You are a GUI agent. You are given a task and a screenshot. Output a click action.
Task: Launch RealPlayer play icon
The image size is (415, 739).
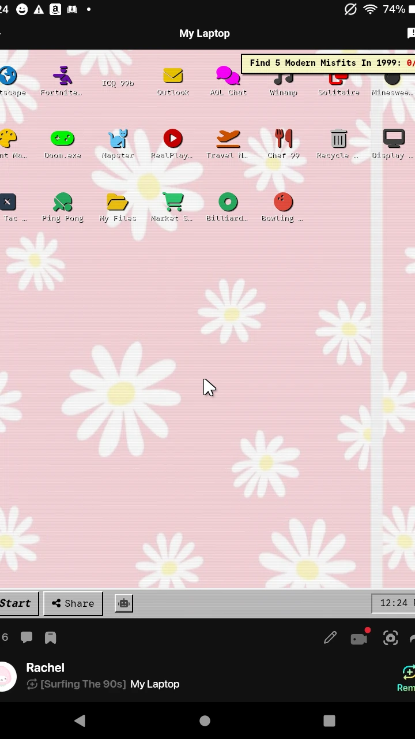(x=173, y=139)
